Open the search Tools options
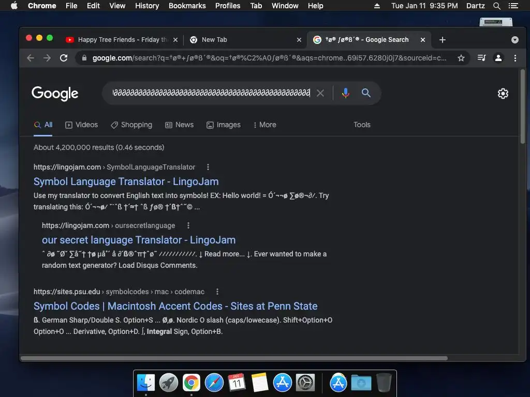Screen dimensions: 530x397 [362, 125]
